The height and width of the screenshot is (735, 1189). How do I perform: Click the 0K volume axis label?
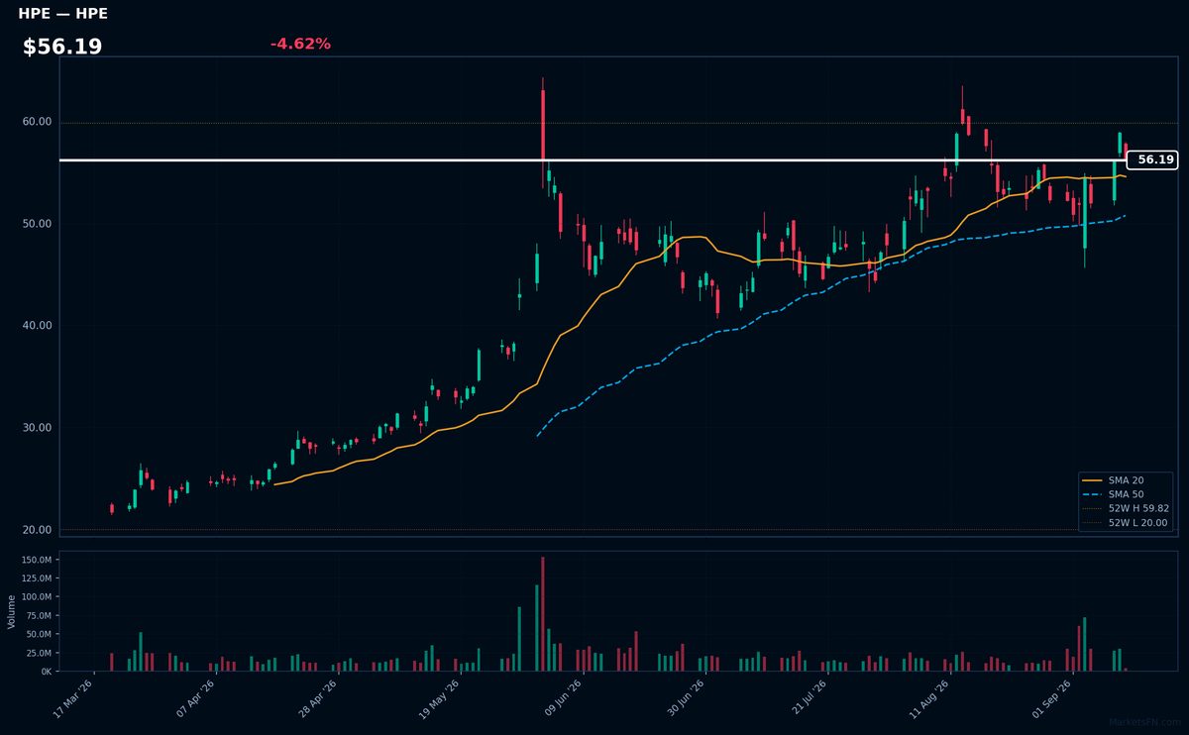pyautogui.click(x=47, y=672)
